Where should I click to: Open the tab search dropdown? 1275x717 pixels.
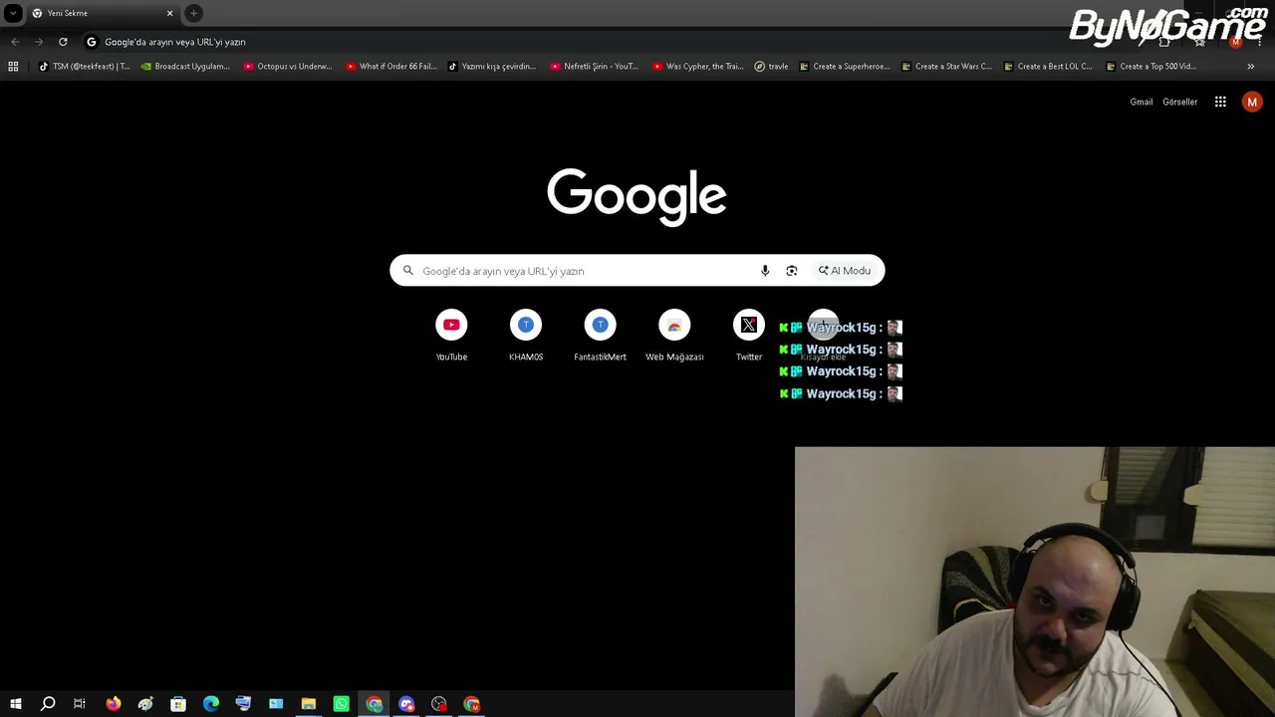13,13
